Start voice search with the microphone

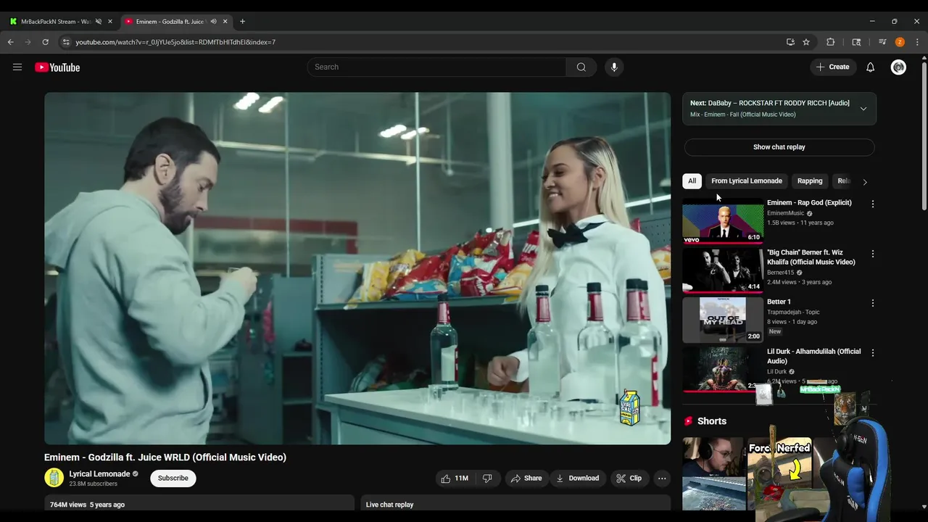[614, 67]
